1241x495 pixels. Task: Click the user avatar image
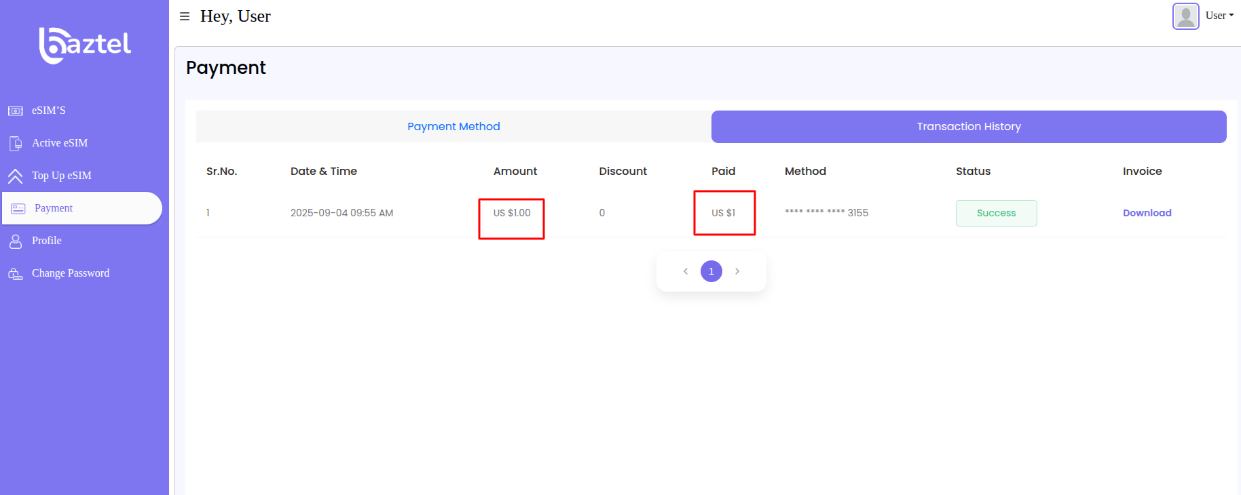click(x=1185, y=16)
